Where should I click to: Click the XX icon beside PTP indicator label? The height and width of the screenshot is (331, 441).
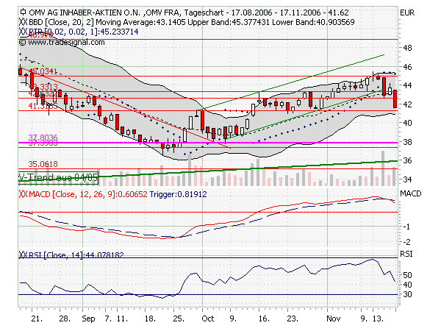pos(23,32)
